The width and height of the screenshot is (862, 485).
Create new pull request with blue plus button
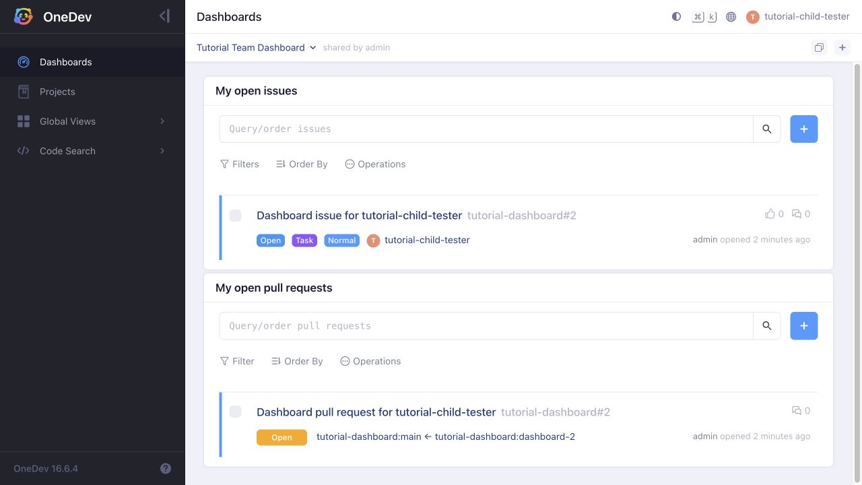pos(803,326)
